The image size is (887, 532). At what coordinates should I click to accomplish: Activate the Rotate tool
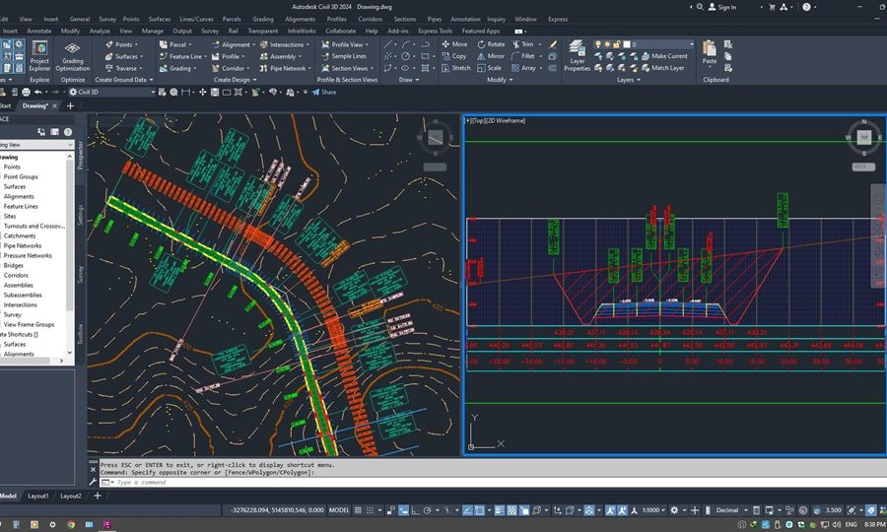tap(490, 44)
